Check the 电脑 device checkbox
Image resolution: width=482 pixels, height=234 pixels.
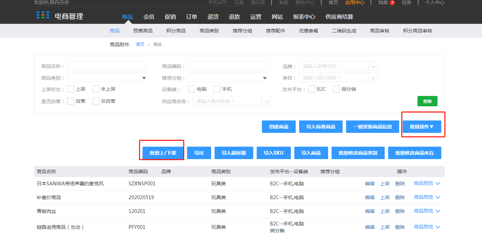(192, 89)
